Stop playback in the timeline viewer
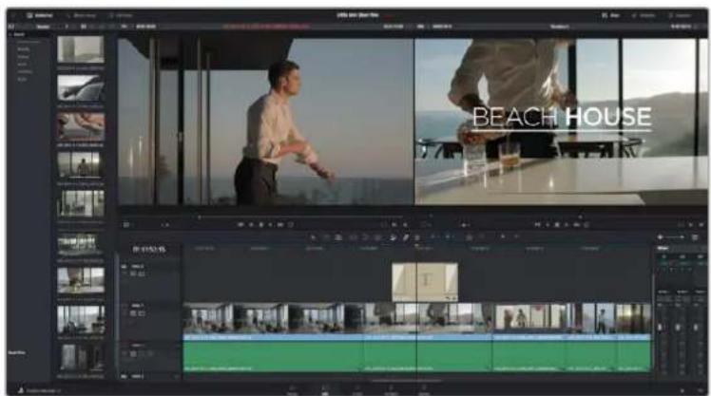The height and width of the screenshot is (396, 711). pos(557,225)
